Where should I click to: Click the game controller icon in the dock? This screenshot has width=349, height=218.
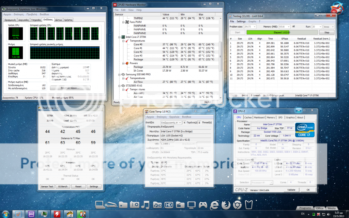click(203, 205)
